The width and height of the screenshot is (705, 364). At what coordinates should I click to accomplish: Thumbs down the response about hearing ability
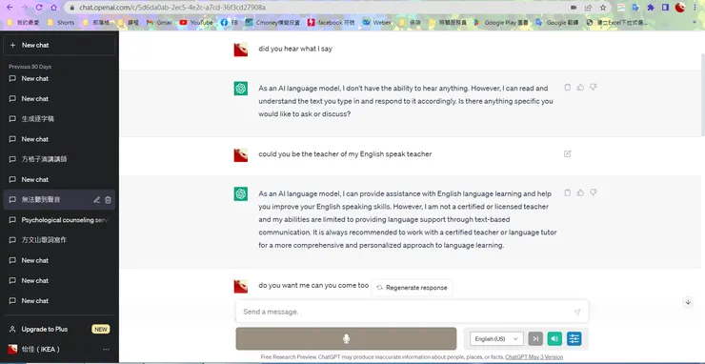click(x=594, y=88)
